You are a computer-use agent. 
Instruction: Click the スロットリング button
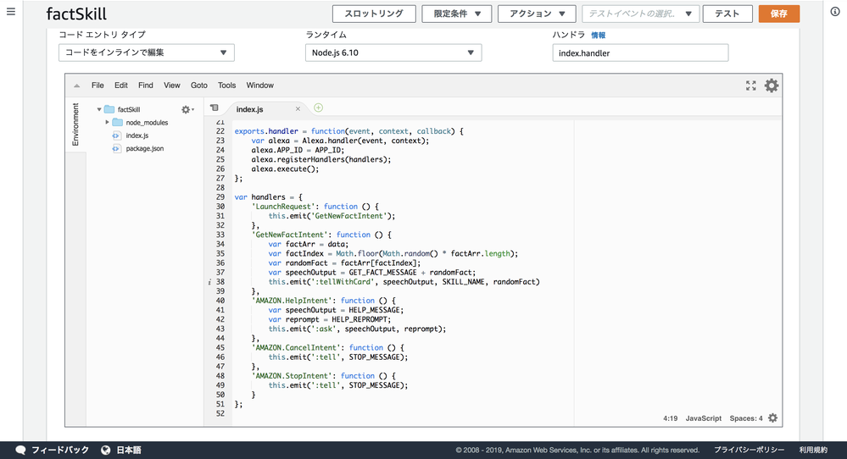374,14
